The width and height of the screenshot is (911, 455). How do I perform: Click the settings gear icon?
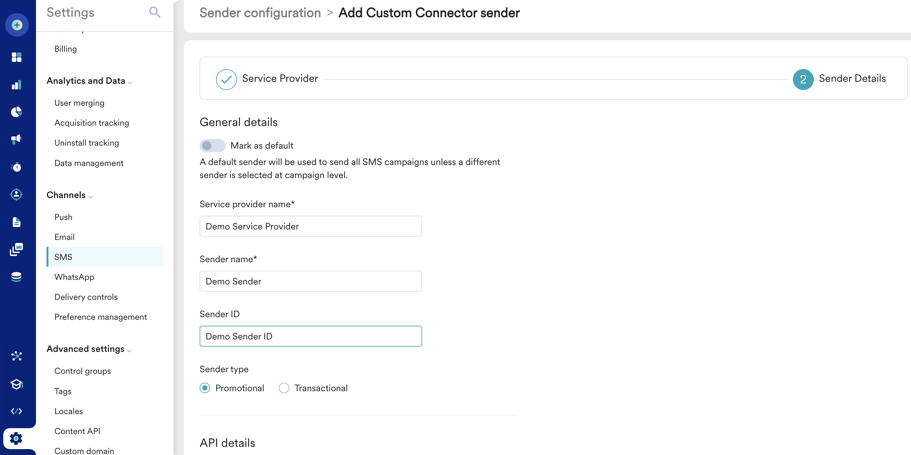click(x=16, y=439)
